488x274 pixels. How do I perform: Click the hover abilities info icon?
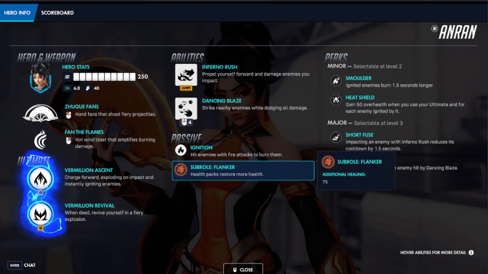pos(471,252)
